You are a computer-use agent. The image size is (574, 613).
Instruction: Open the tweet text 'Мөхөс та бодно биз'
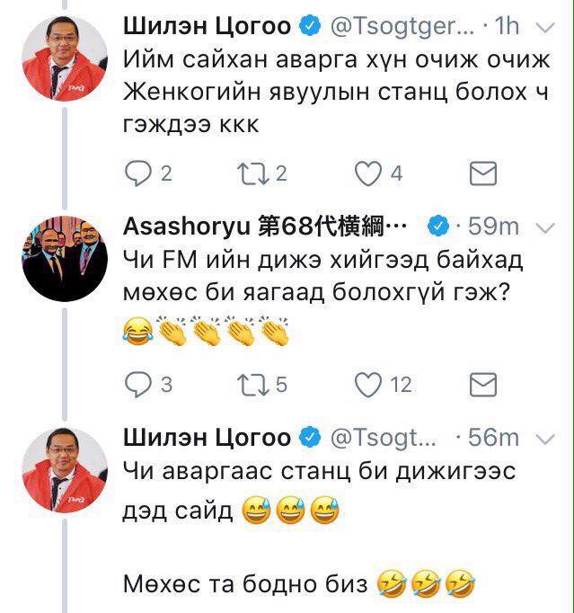pyautogui.click(x=245, y=584)
